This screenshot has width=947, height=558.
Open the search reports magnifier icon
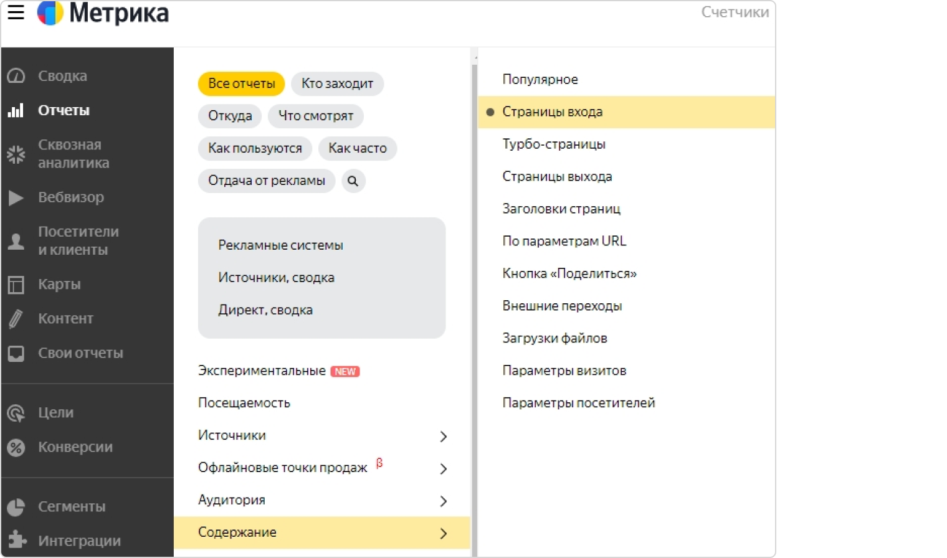(x=353, y=181)
